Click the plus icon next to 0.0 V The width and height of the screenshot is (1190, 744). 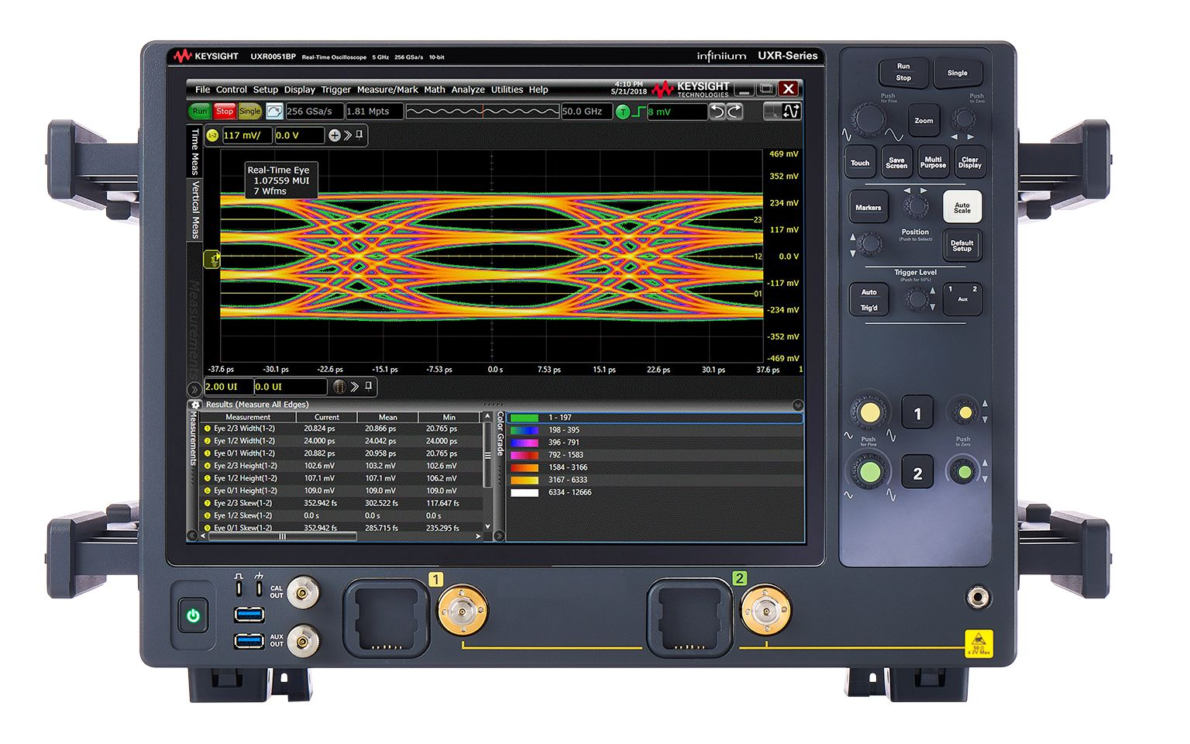[x=335, y=136]
